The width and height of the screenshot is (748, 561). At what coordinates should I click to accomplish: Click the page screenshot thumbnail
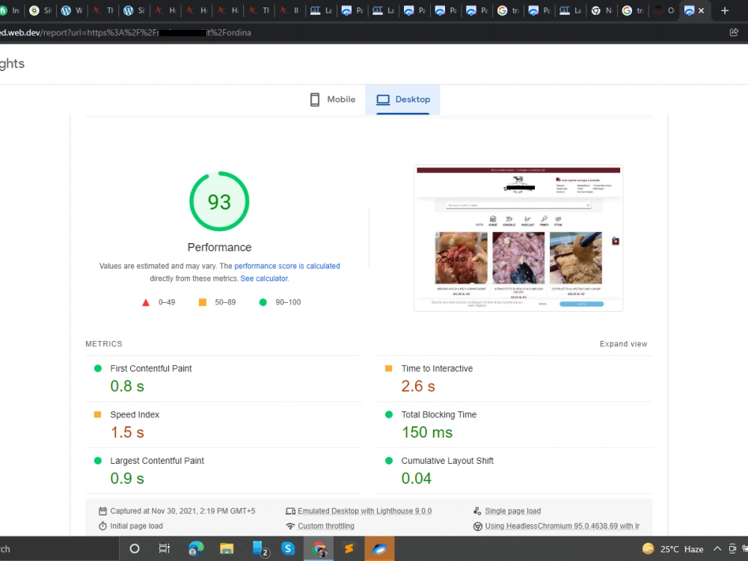tap(518, 238)
